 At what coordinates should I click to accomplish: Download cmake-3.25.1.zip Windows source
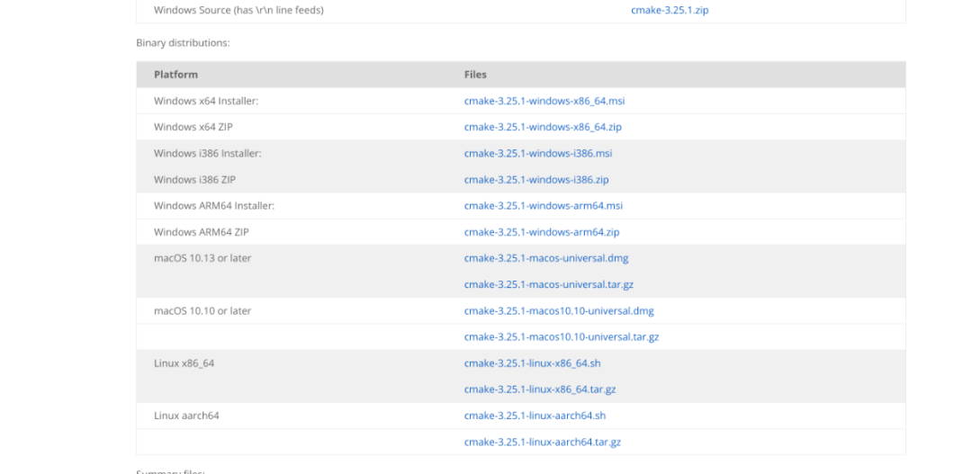click(x=670, y=11)
